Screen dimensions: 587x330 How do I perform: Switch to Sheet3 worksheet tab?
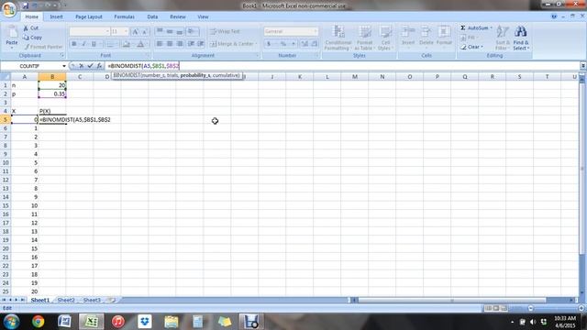(x=92, y=300)
